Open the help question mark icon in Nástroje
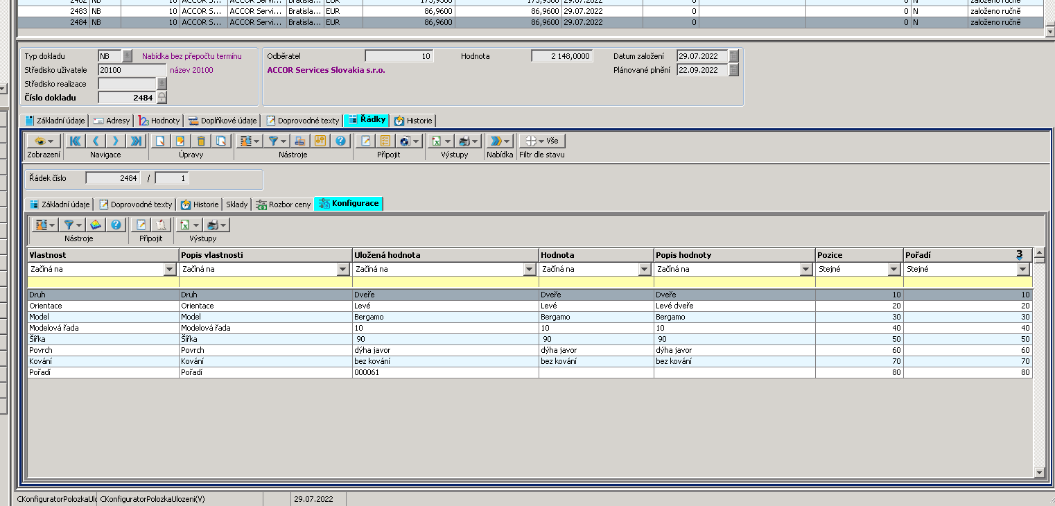The height and width of the screenshot is (506, 1055). coord(340,141)
